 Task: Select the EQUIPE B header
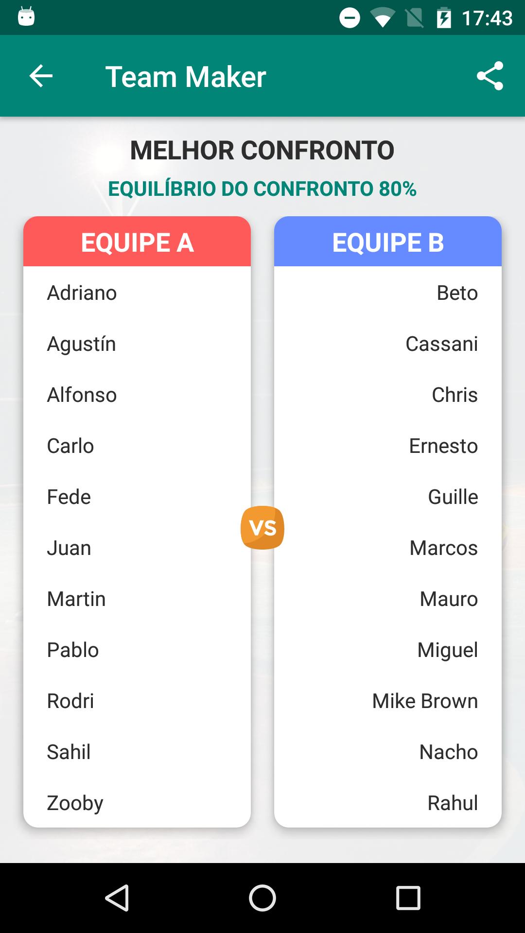[388, 242]
